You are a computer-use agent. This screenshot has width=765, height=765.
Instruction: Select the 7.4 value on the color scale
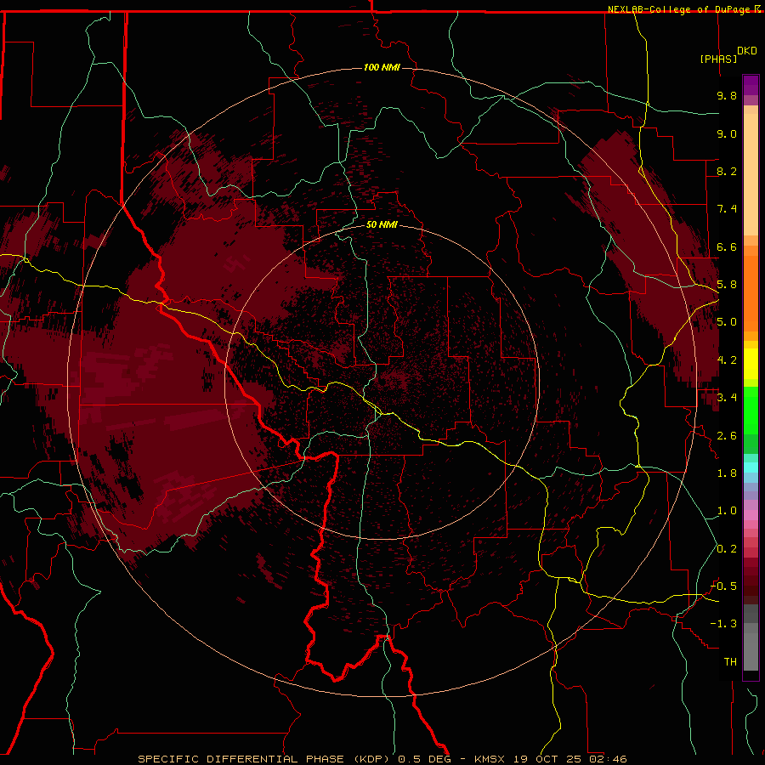click(727, 209)
